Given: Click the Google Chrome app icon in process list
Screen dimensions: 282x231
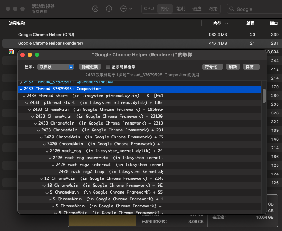Looking at the screenshot, I should coord(11,52).
